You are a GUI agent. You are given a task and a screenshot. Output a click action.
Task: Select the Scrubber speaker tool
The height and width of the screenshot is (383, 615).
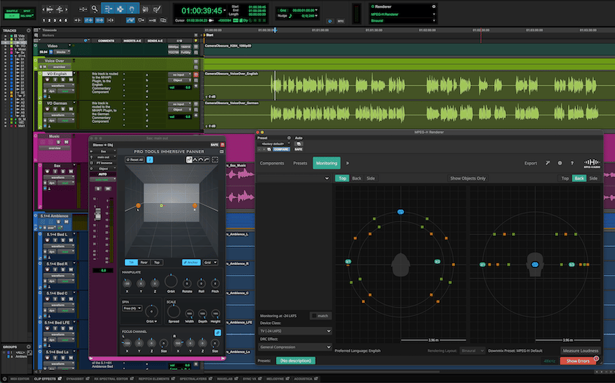[146, 9]
